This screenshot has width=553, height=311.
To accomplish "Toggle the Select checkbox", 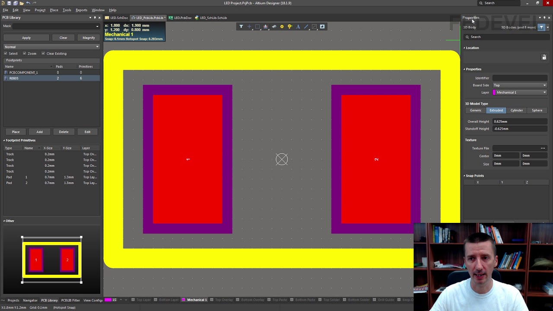I will pos(6,54).
